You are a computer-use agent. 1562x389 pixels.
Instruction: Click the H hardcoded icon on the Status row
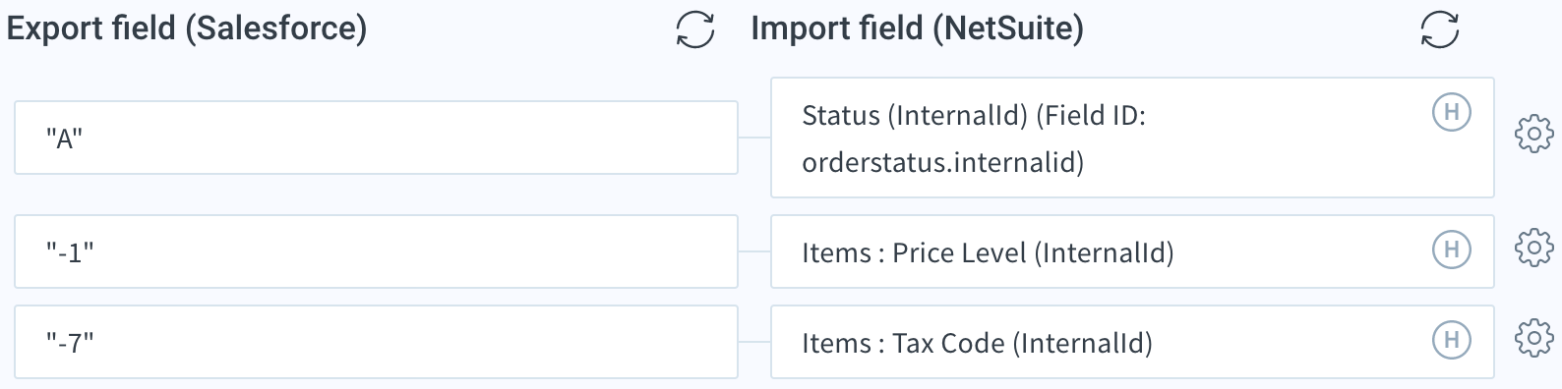pos(1451,112)
